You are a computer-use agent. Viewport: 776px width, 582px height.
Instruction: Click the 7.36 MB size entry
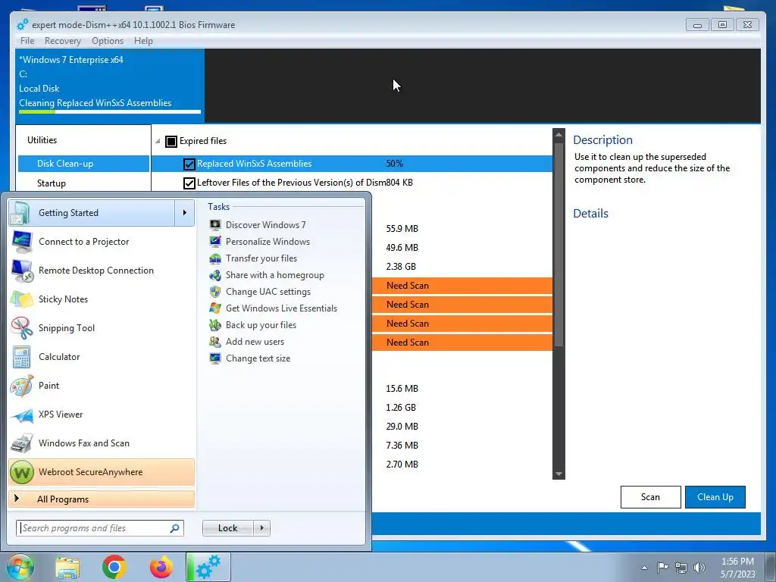point(402,446)
